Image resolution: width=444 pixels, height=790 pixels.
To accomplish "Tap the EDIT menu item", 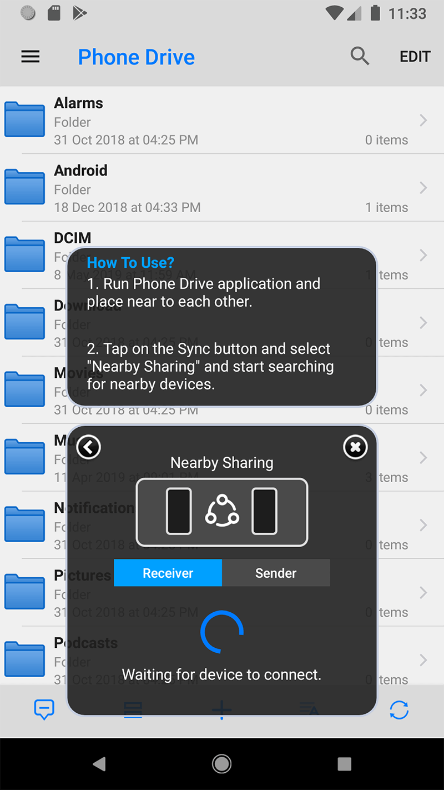I will coord(415,56).
